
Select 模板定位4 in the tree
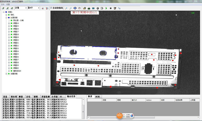coord(17,71)
